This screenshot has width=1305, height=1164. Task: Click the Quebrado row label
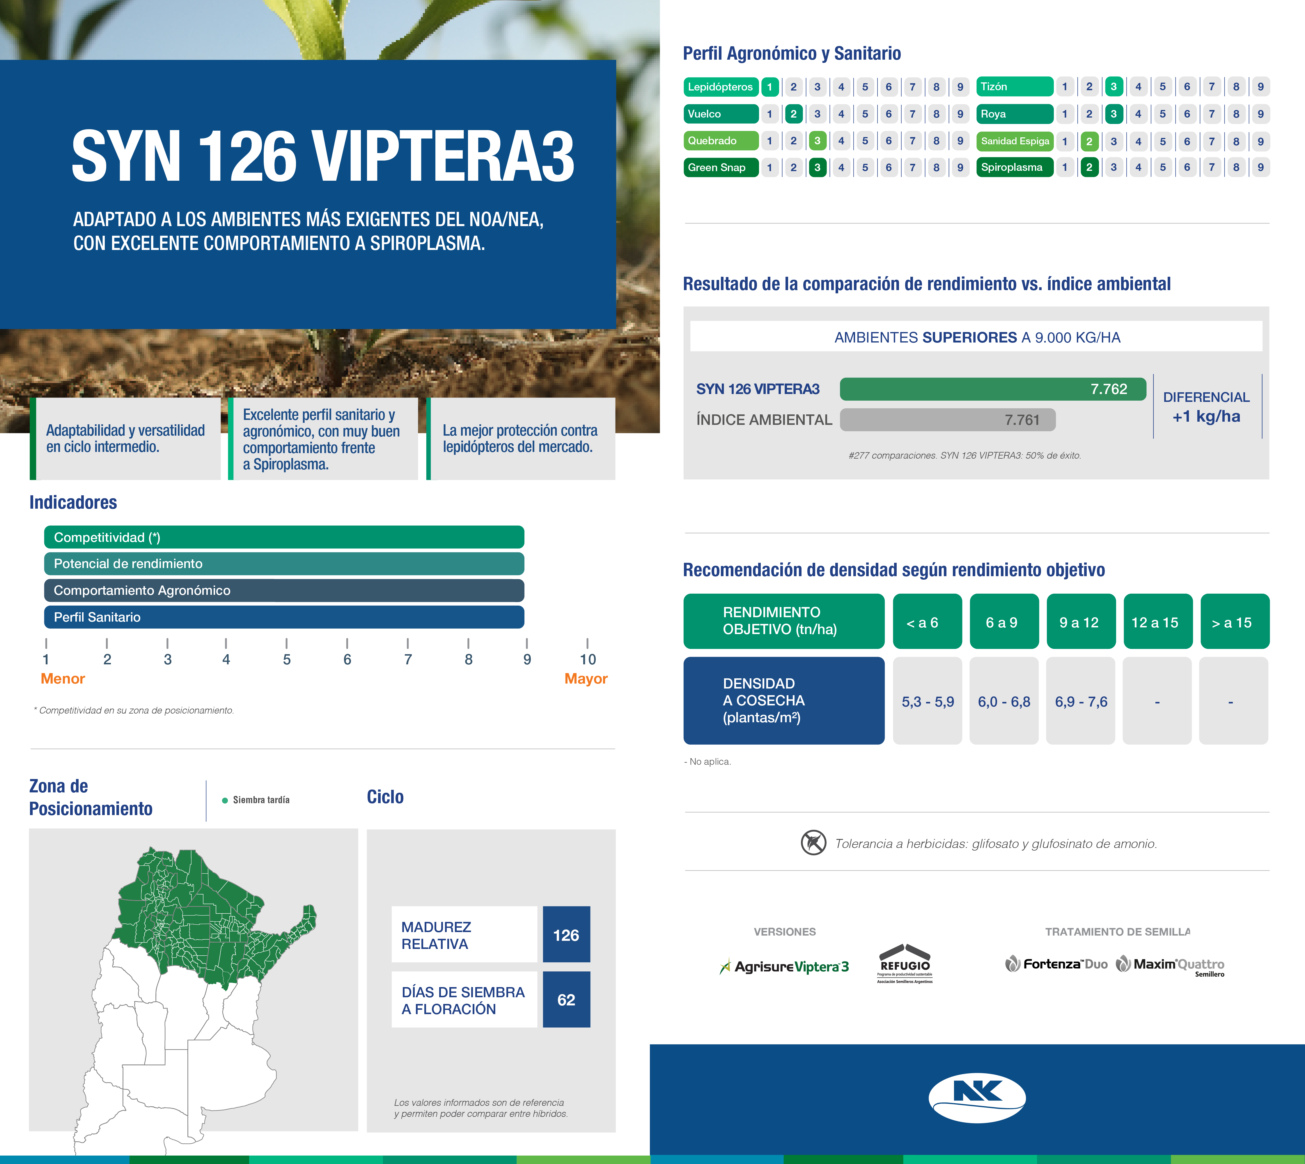click(721, 141)
